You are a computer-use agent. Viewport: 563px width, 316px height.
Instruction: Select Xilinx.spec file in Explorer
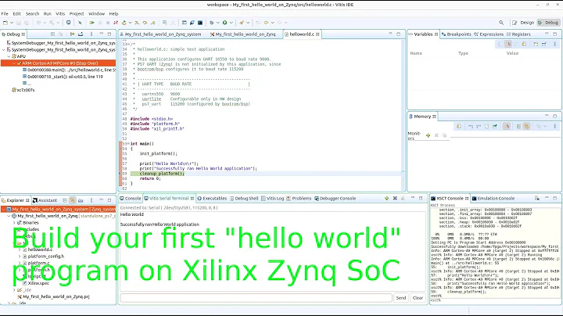tap(35, 283)
